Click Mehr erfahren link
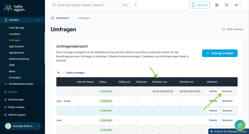249x134 pixels. click(x=235, y=29)
